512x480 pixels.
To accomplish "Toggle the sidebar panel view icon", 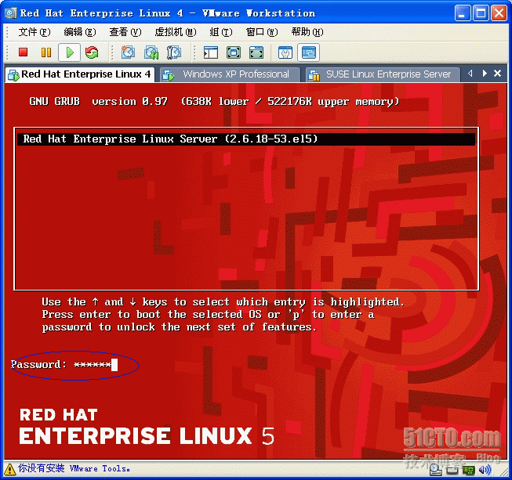I will pyautogui.click(x=211, y=52).
